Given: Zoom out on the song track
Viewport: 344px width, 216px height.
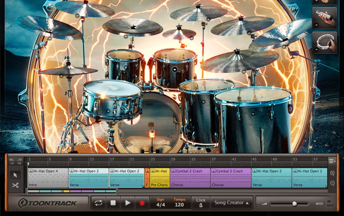Looking at the screenshot, I should click(332, 183).
